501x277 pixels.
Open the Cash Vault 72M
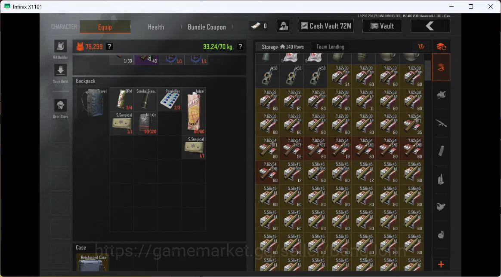pos(327,26)
